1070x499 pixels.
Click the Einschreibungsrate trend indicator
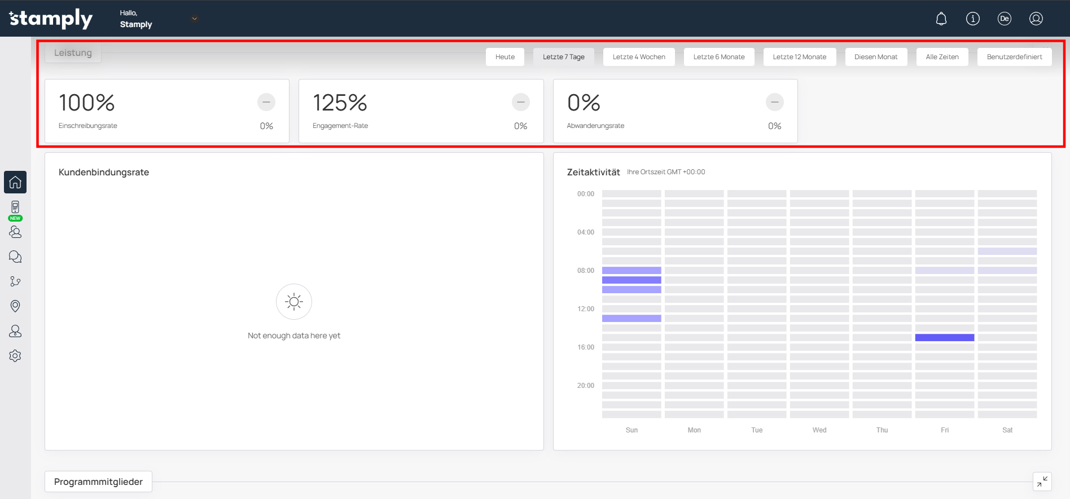coord(266,102)
